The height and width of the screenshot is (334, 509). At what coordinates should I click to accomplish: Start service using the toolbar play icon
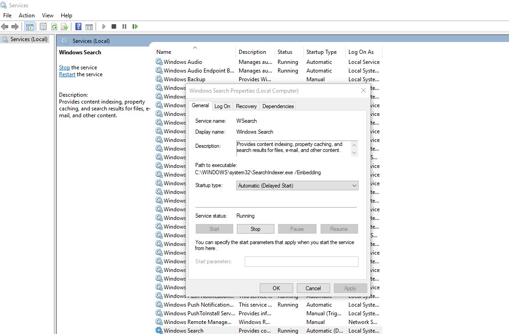(x=103, y=26)
